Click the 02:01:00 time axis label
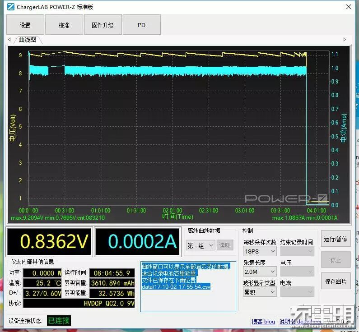Screen dimensions: 359x332 pyautogui.click(x=172, y=210)
